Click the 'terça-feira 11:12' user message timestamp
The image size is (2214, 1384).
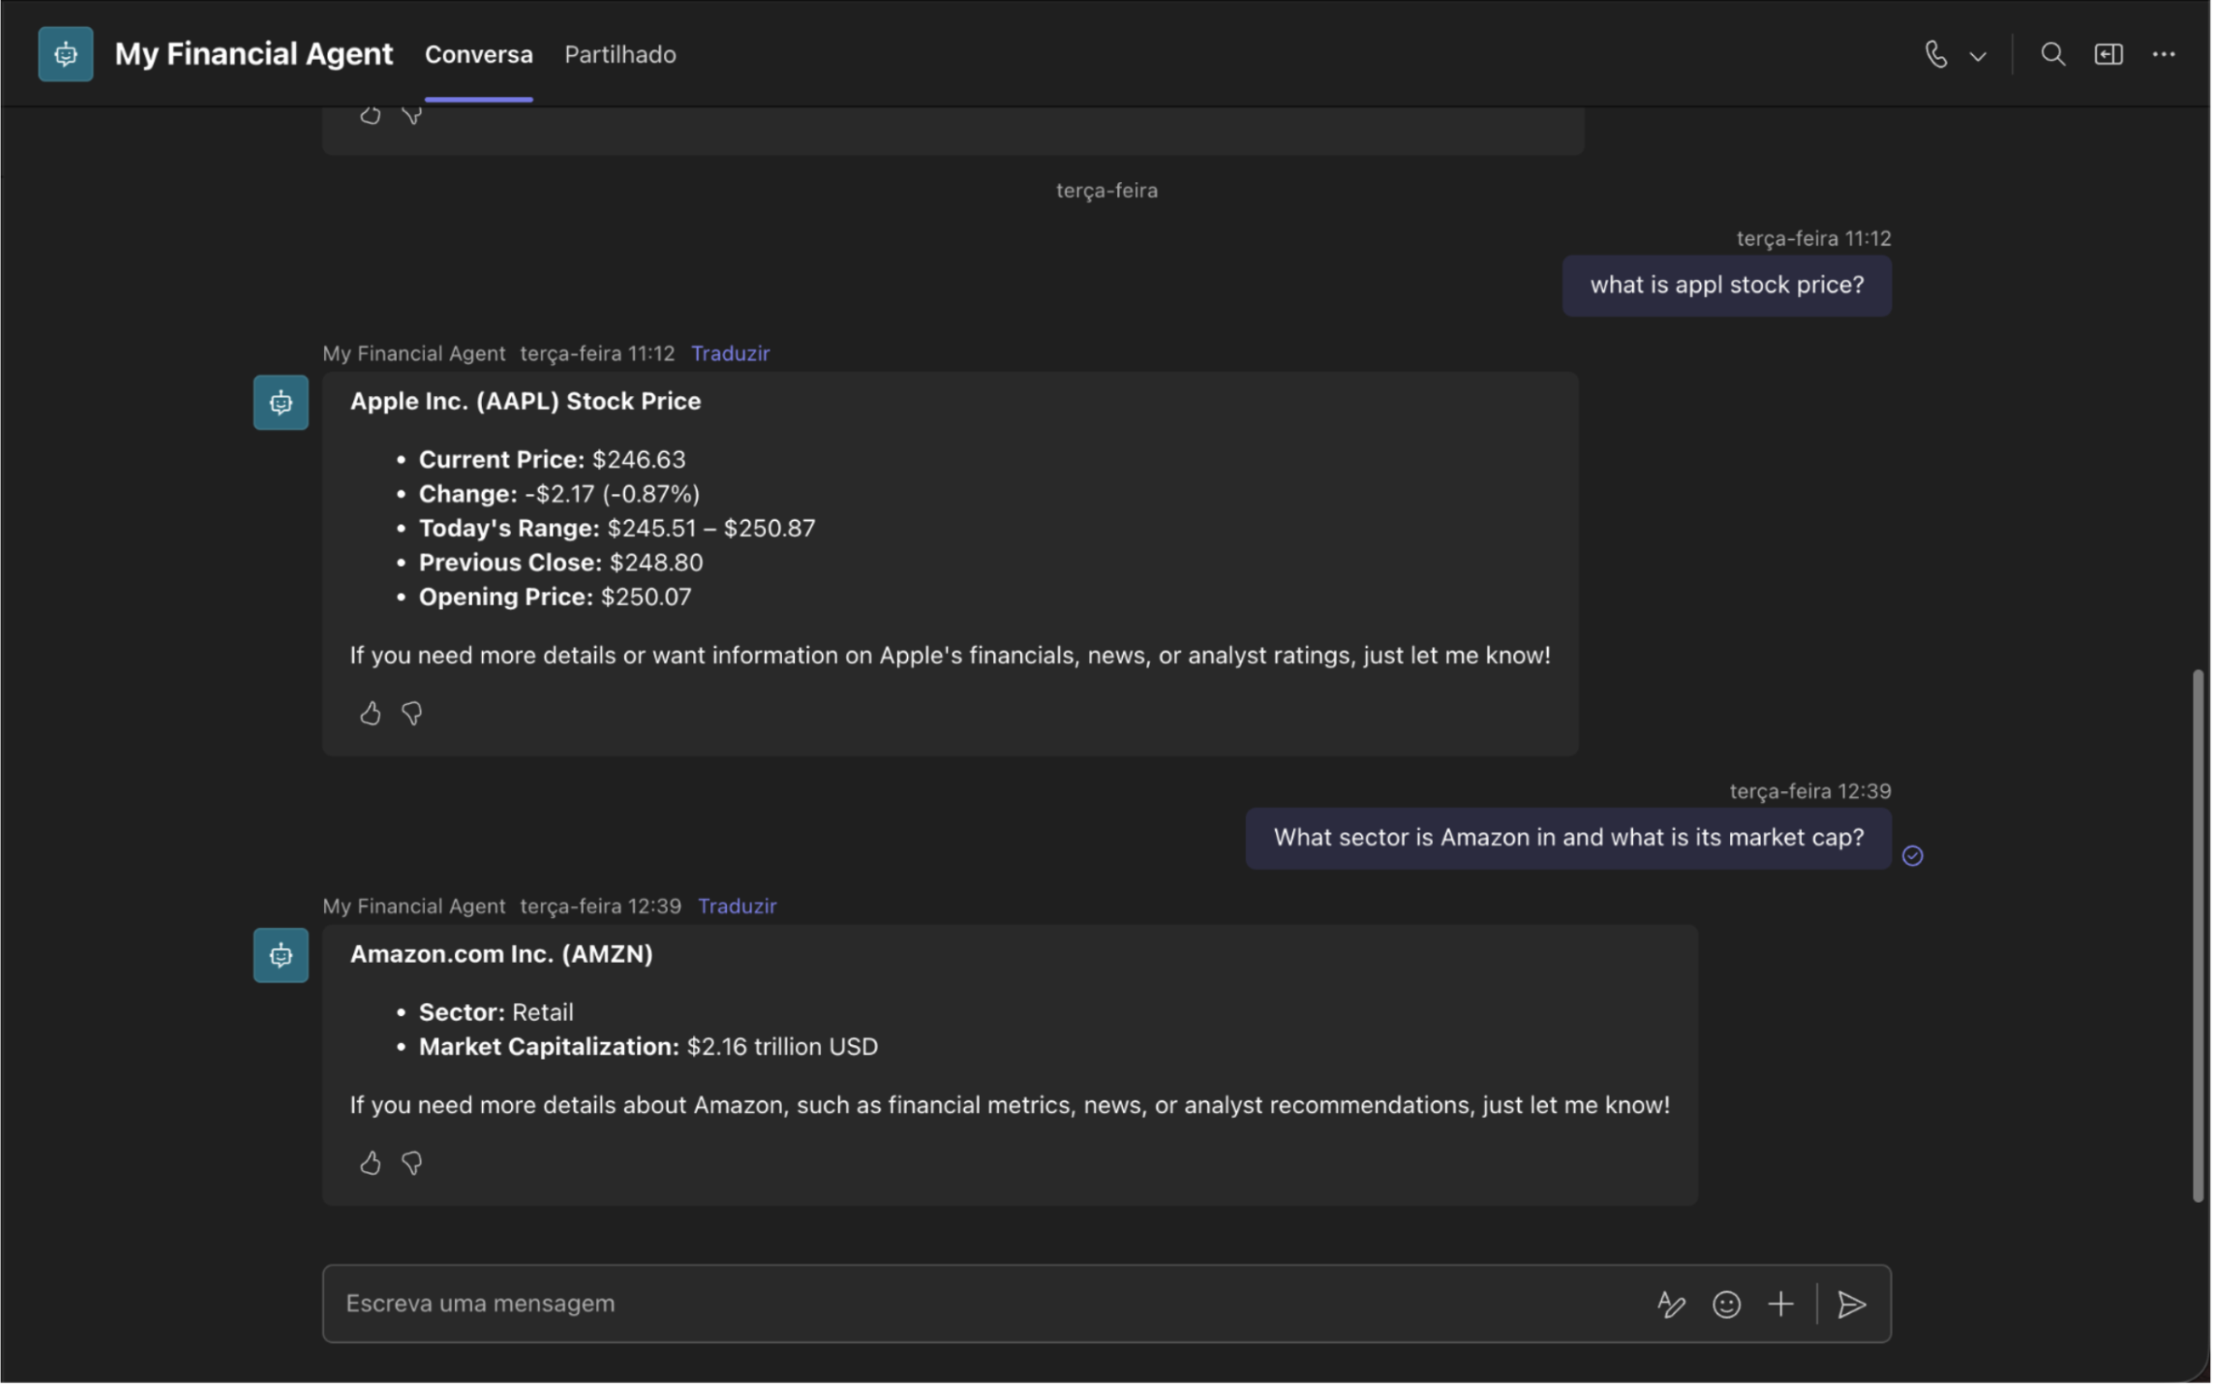(x=1814, y=238)
